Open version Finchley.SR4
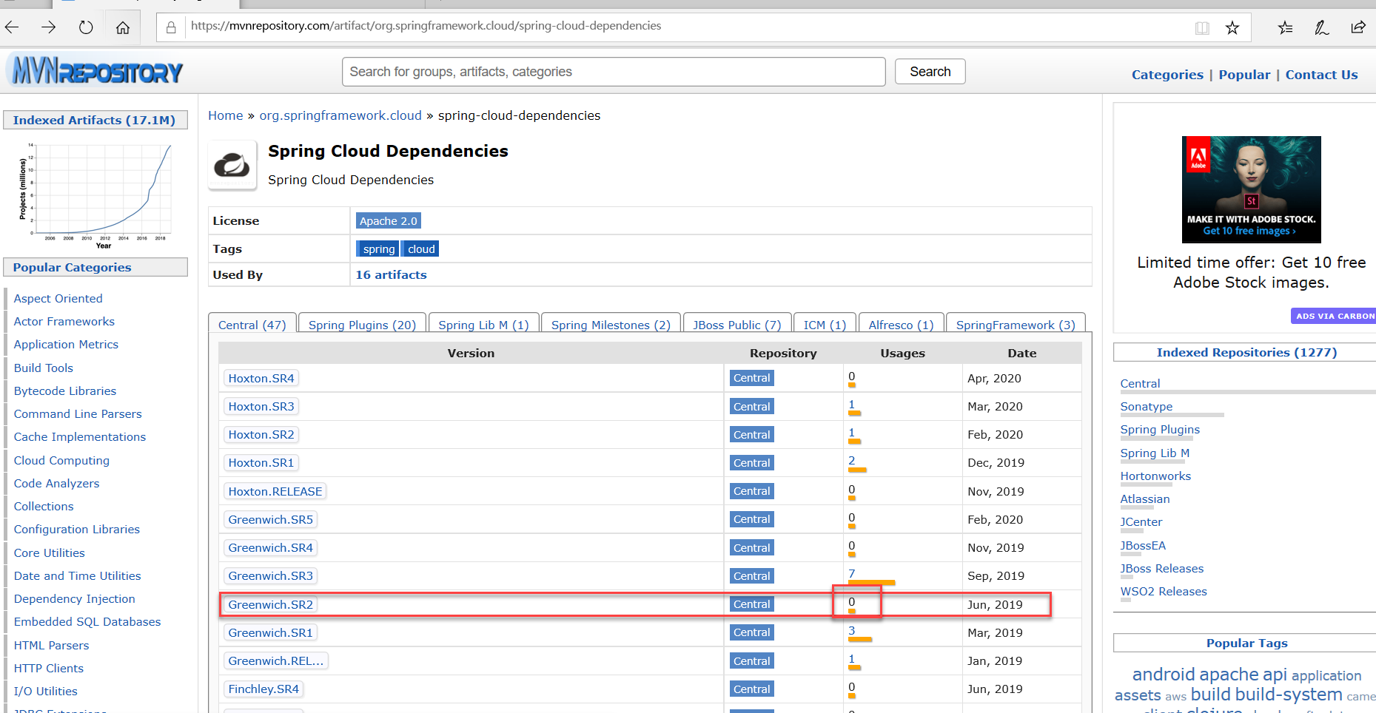The width and height of the screenshot is (1376, 713). click(264, 689)
